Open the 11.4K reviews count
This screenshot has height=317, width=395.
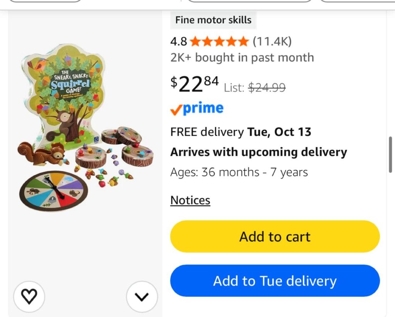(x=272, y=41)
